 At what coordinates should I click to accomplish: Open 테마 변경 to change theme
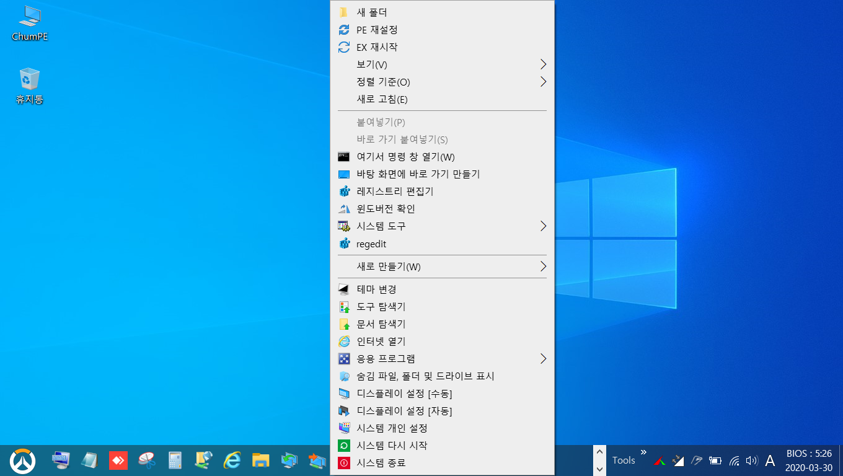441,289
